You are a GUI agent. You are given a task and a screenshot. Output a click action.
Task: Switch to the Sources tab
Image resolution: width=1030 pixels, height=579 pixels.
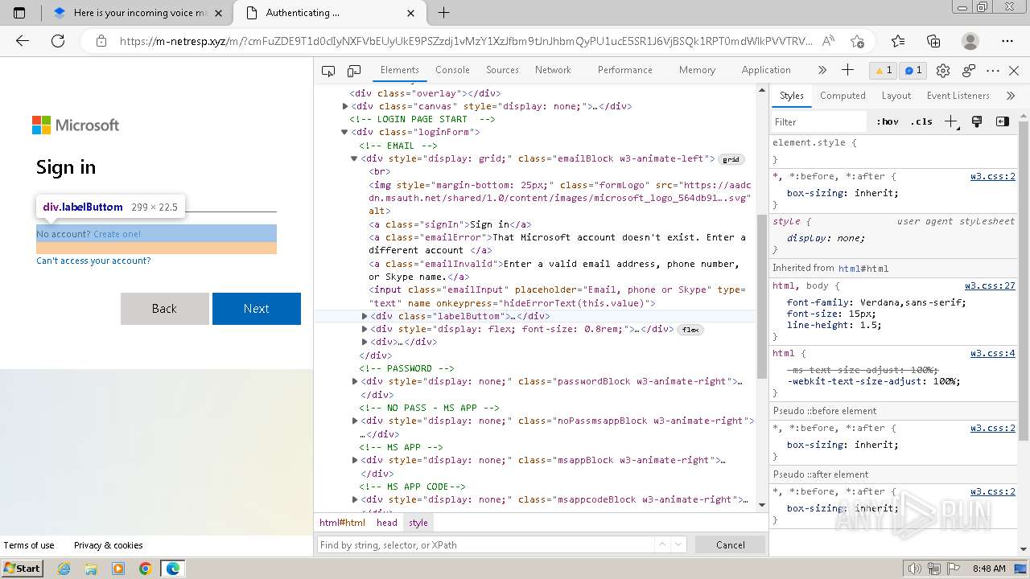[502, 70]
